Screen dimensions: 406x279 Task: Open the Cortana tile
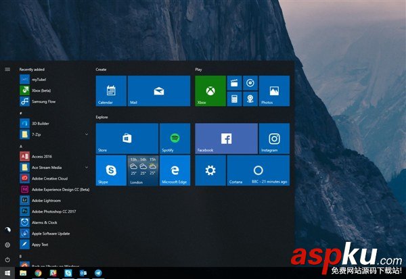coord(258,170)
